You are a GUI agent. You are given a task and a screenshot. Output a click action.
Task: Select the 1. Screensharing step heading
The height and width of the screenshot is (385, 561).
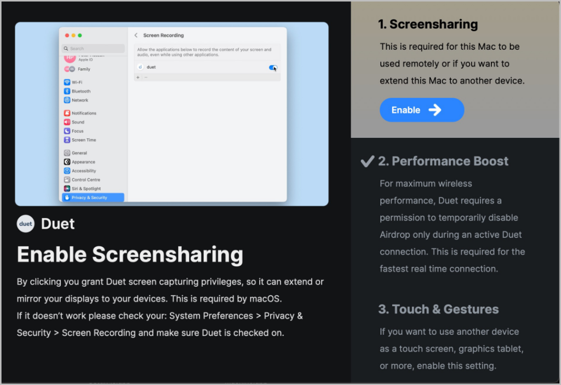coord(428,24)
